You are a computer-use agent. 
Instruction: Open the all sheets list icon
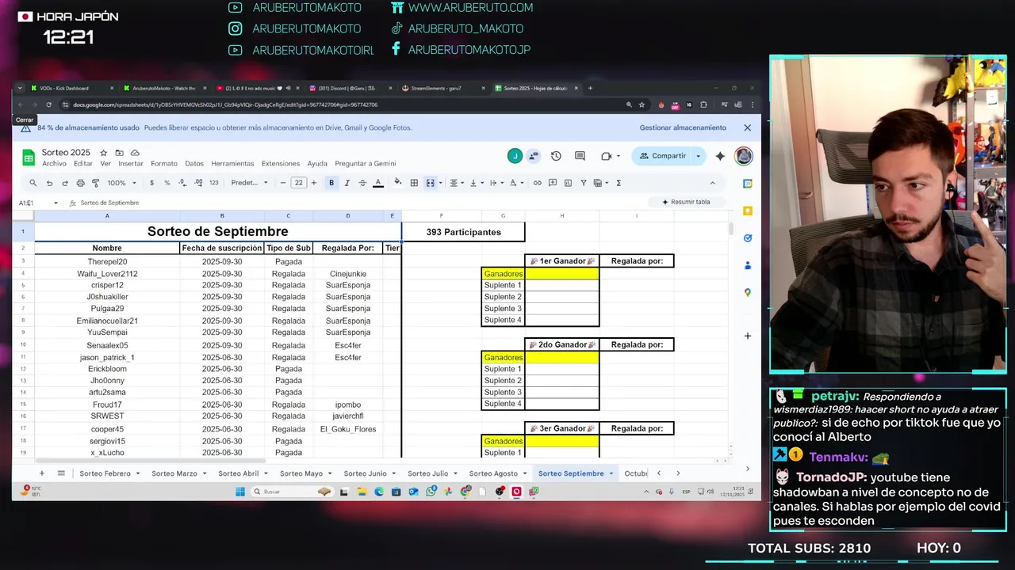(x=61, y=473)
